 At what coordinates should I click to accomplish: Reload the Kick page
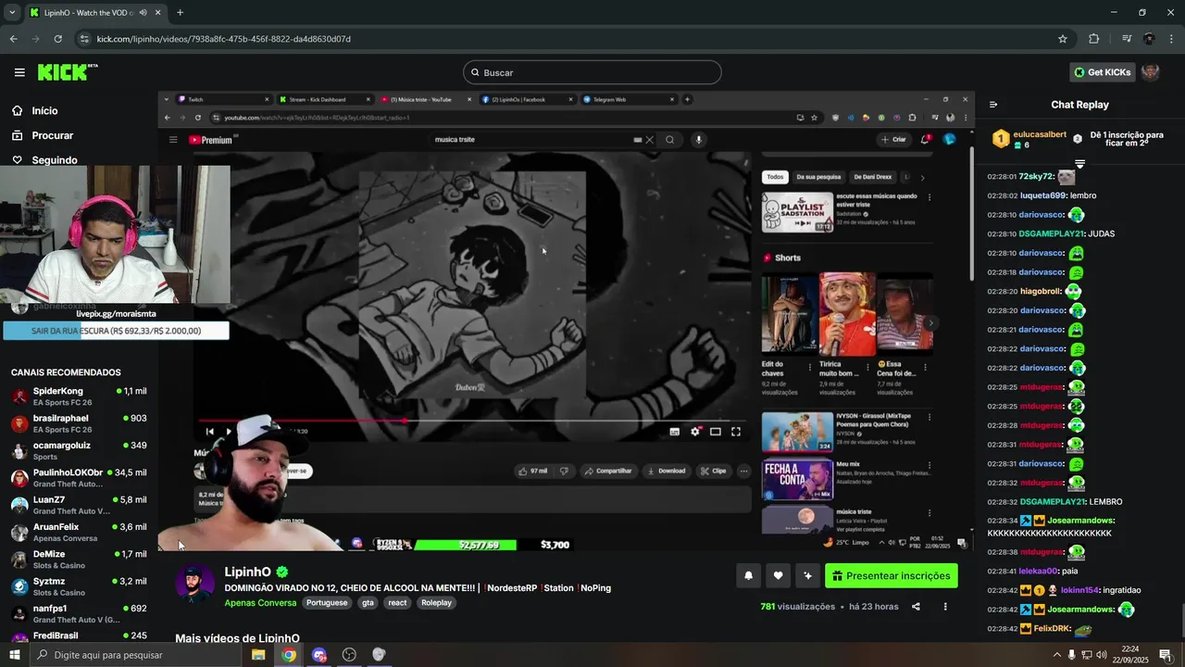[x=57, y=39]
